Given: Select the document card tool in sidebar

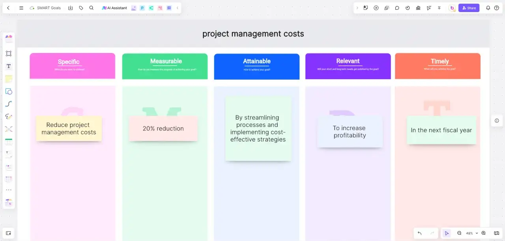Looking at the screenshot, I should (x=9, y=167).
